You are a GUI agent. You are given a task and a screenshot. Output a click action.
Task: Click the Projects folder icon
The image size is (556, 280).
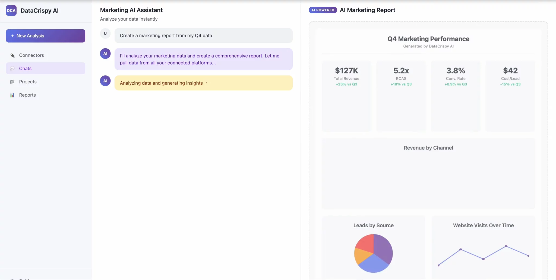[x=12, y=82]
